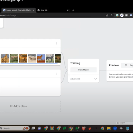Click the Advanced section chevron arrow
Image resolution: width=133 pixels, height=133 pixels.
[95, 79]
